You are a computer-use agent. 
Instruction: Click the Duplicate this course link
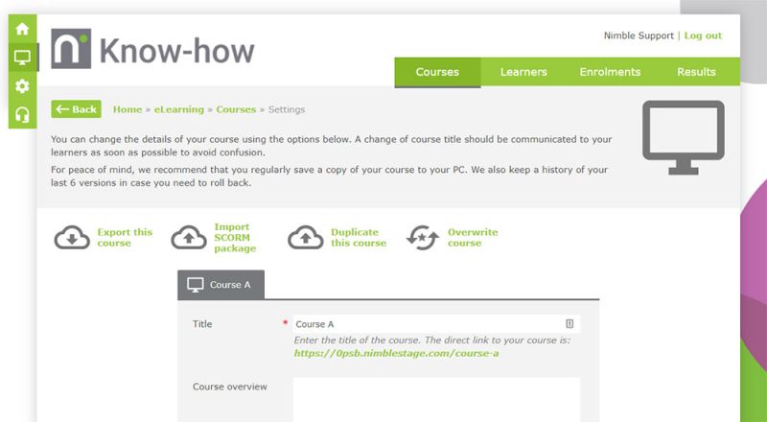click(x=359, y=238)
